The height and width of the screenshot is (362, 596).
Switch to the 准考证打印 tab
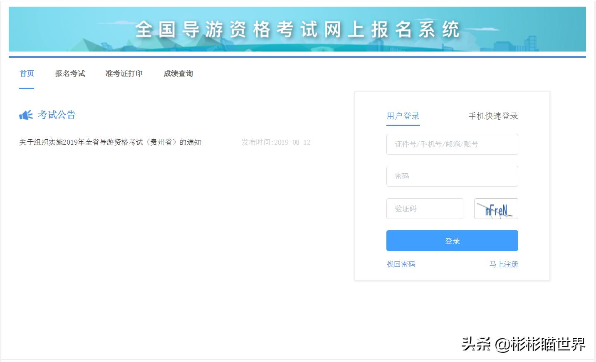(124, 74)
